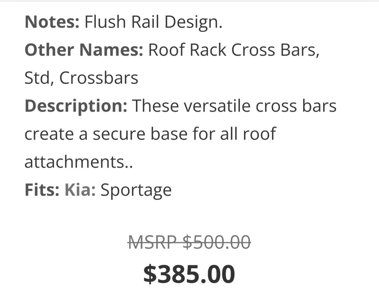Click the crossed-out MSRP $500.00 price

(189, 241)
